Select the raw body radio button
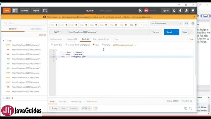Image resolution: width=211 pixels, height=119 pixels. (94, 44)
